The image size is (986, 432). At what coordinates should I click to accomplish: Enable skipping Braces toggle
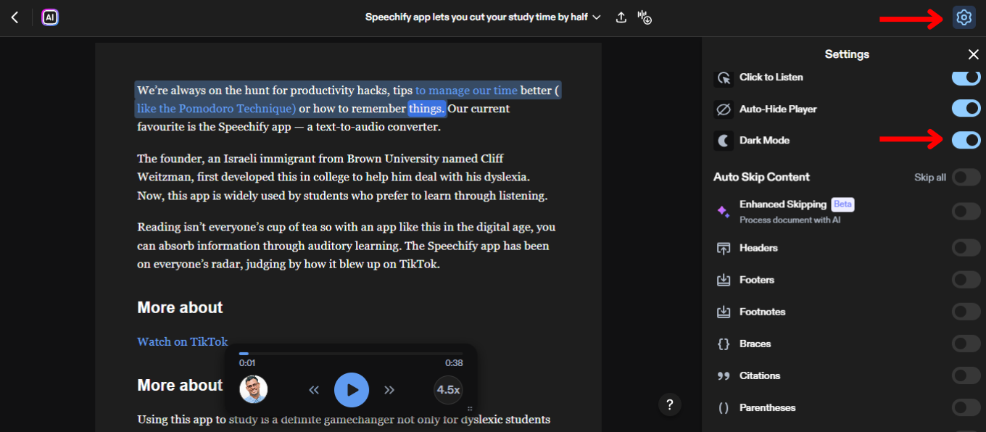click(x=966, y=344)
